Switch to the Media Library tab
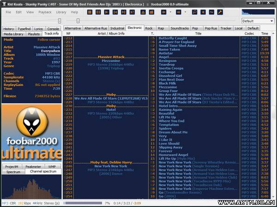The width and height of the screenshot is (277, 207). coord(13,34)
